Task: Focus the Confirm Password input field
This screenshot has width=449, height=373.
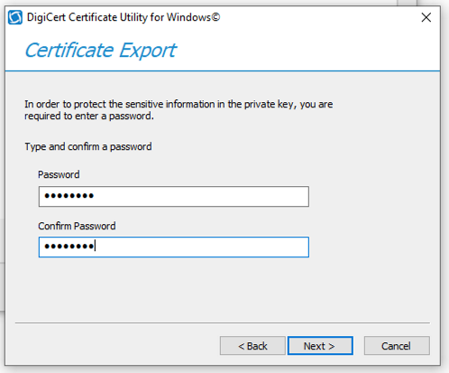Action: tap(174, 247)
